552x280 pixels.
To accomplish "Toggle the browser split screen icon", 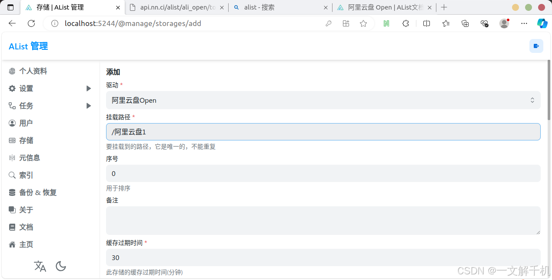I will click(x=426, y=23).
